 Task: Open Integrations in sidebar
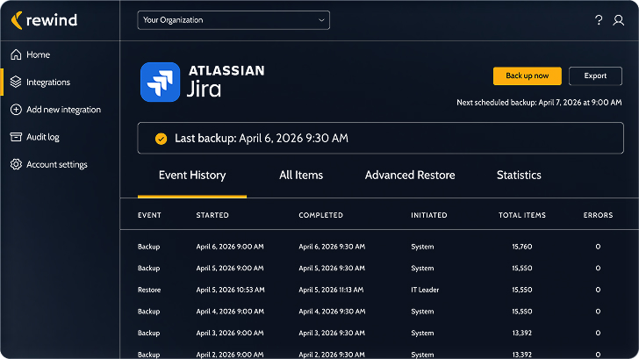[x=48, y=82]
